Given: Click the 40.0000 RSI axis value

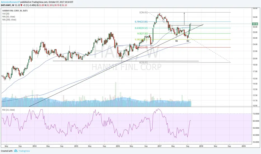Looking at the screenshot, I should pyautogui.click(x=256, y=135).
